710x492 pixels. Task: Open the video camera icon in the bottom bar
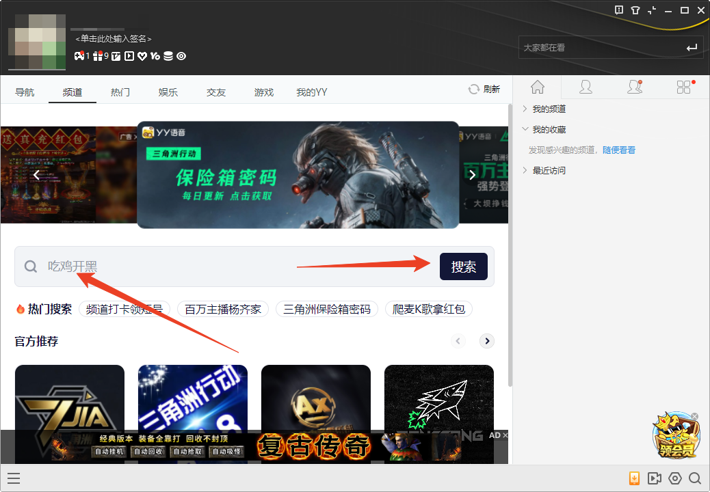point(655,478)
